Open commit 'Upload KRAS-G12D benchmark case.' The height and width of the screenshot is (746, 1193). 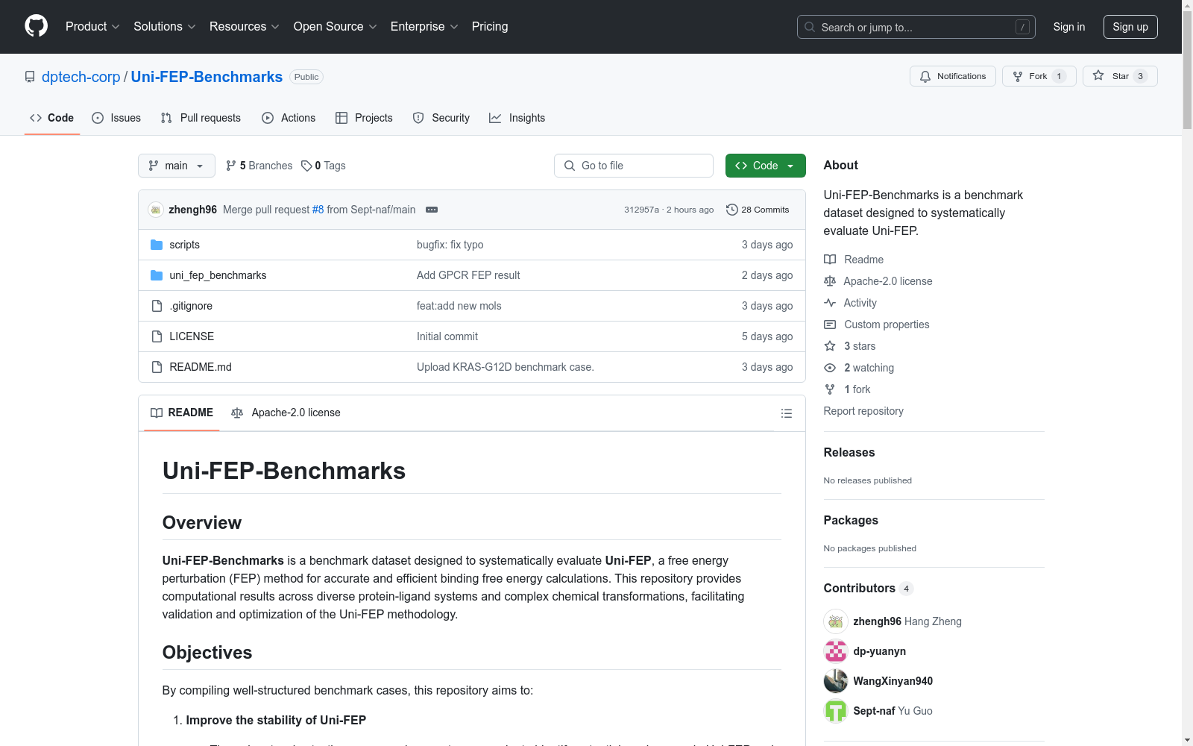(506, 367)
